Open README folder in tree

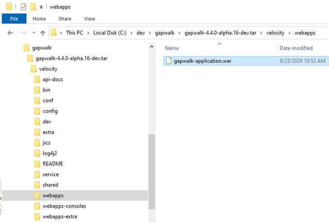pos(53,164)
